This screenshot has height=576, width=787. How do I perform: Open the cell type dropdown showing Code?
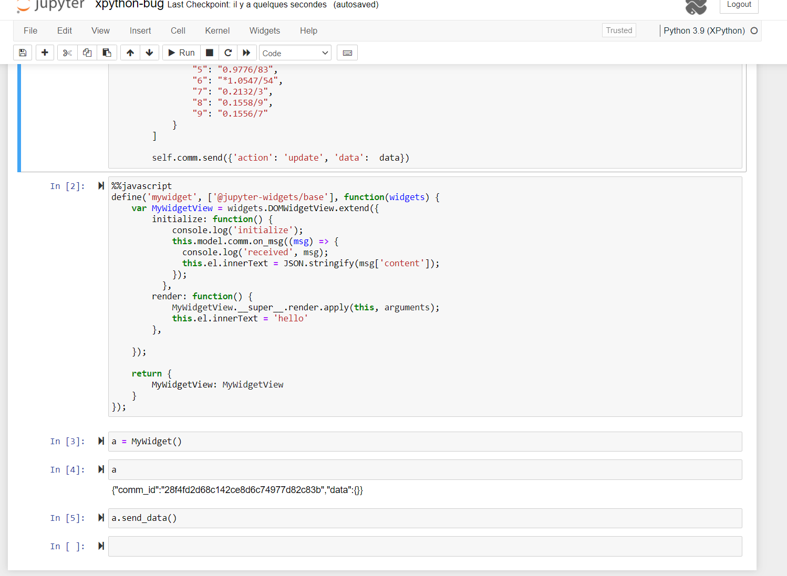pos(295,53)
